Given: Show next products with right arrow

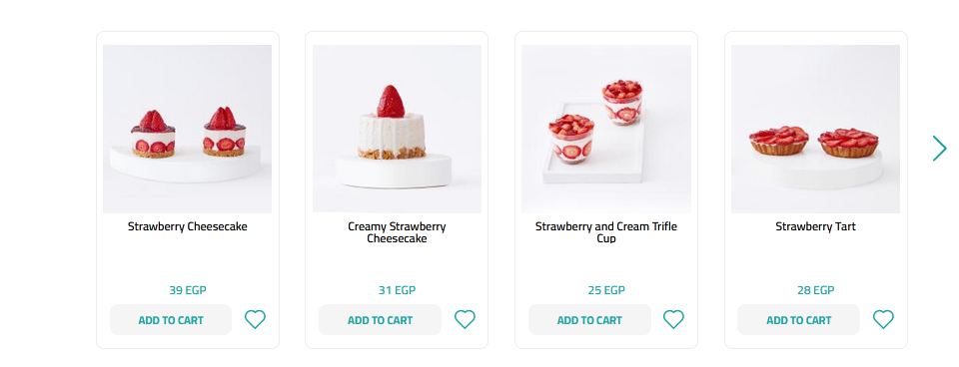Looking at the screenshot, I should pyautogui.click(x=939, y=149).
